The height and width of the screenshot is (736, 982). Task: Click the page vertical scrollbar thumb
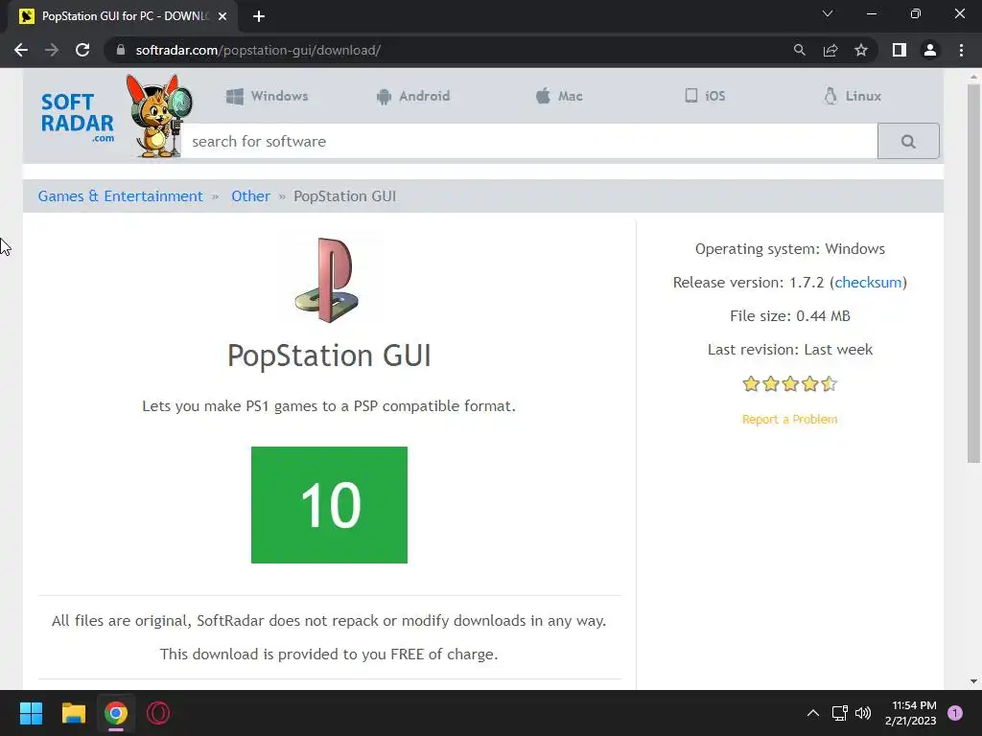click(973, 273)
